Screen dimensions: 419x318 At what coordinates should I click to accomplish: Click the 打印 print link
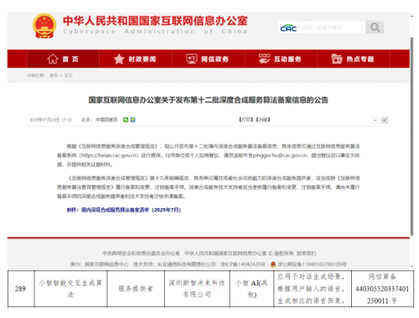[x=246, y=120]
